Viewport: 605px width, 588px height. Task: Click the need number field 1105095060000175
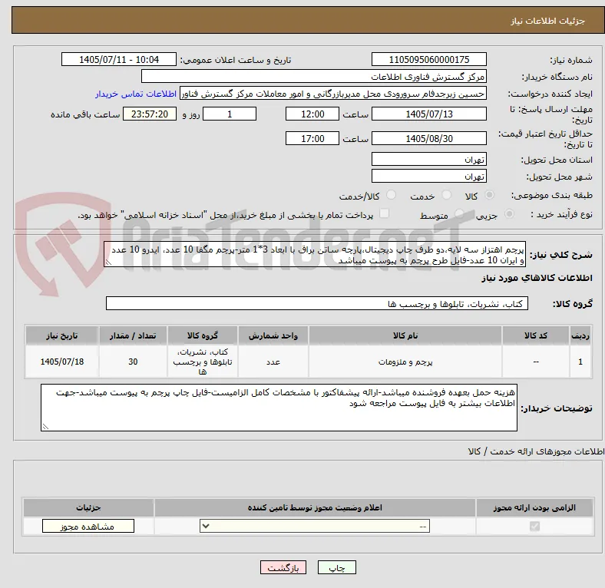pos(428,59)
